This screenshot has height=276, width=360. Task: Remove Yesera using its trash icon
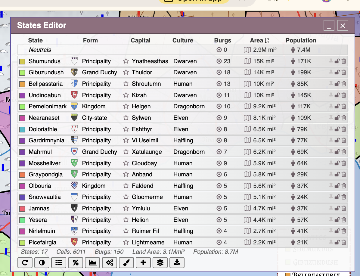tap(344, 220)
